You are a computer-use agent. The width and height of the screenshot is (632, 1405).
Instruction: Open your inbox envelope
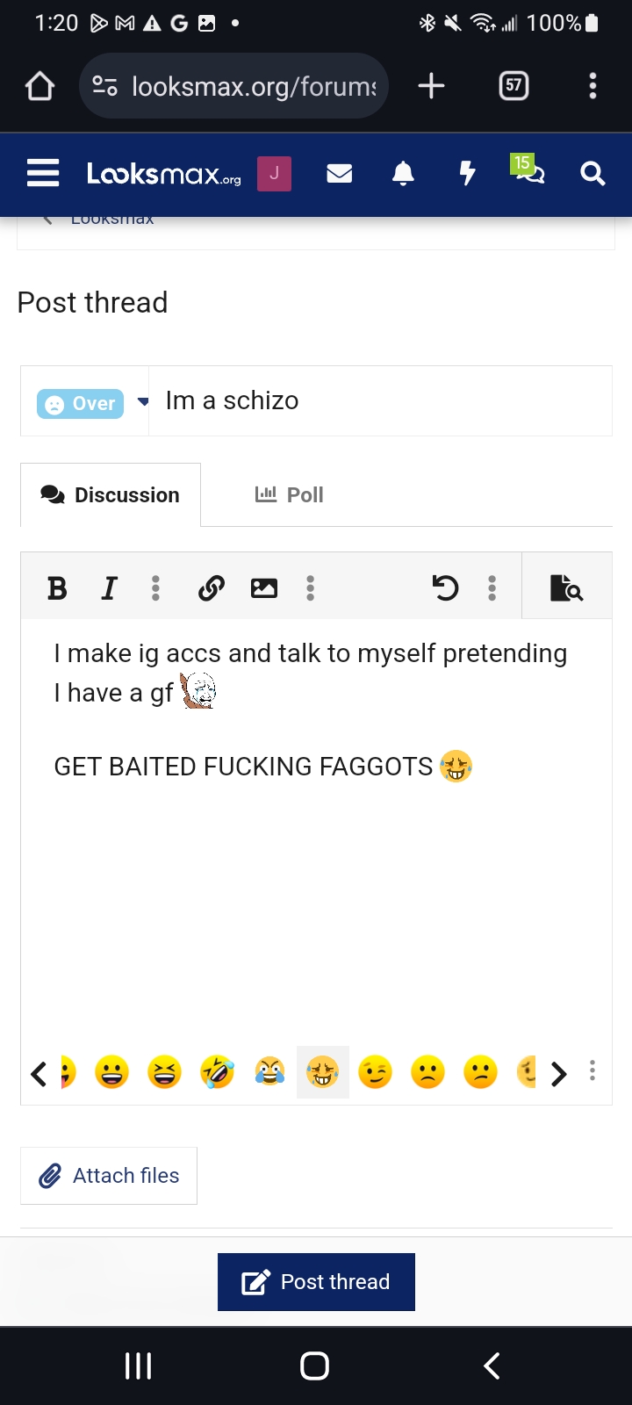point(340,173)
